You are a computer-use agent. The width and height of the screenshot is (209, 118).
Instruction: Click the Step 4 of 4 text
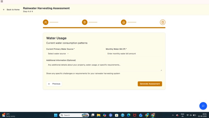click(x=28, y=11)
